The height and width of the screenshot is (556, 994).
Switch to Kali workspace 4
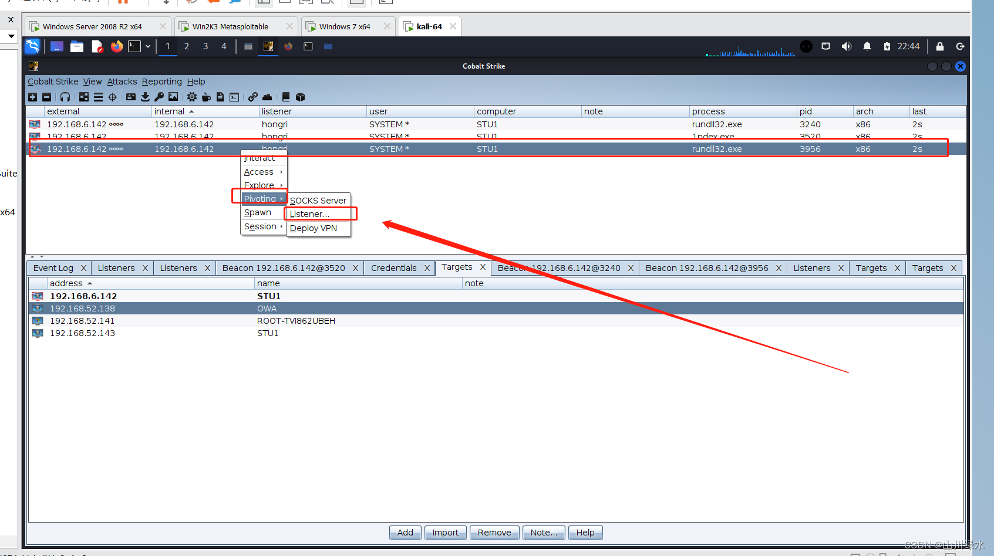point(224,46)
